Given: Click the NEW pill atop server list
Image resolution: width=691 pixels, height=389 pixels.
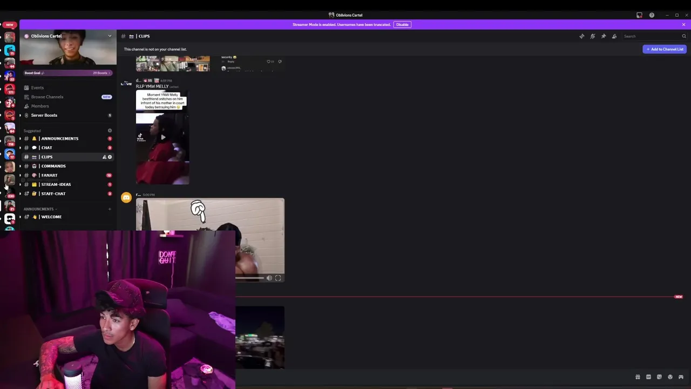Looking at the screenshot, I should 10,25.
